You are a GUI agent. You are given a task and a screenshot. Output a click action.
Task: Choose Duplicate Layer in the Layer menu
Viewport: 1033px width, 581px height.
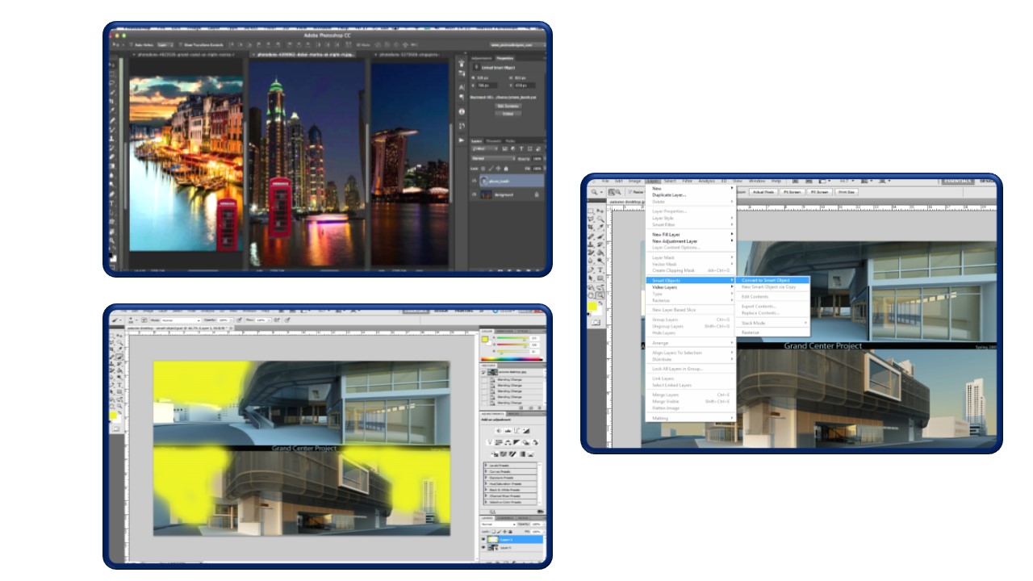(x=669, y=194)
